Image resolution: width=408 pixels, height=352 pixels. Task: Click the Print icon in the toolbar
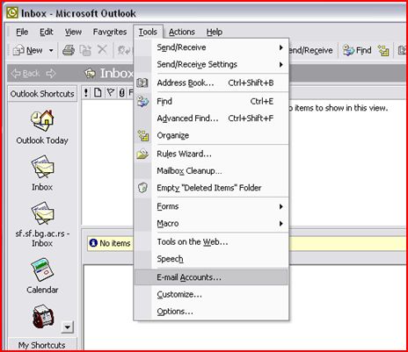[x=69, y=50]
